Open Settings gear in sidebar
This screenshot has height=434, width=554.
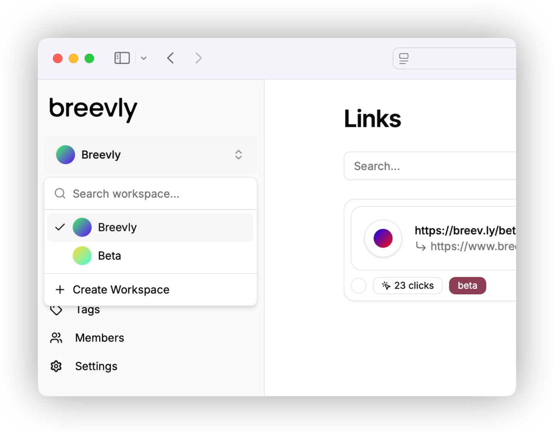coord(56,366)
